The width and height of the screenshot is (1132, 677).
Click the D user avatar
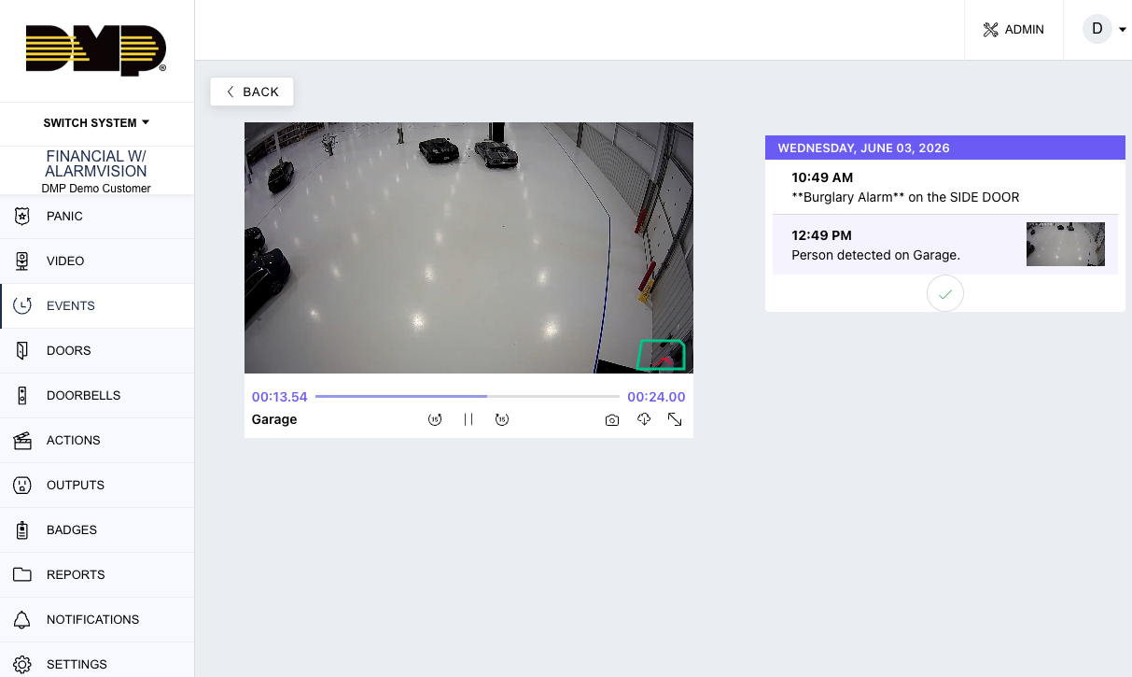click(x=1097, y=29)
